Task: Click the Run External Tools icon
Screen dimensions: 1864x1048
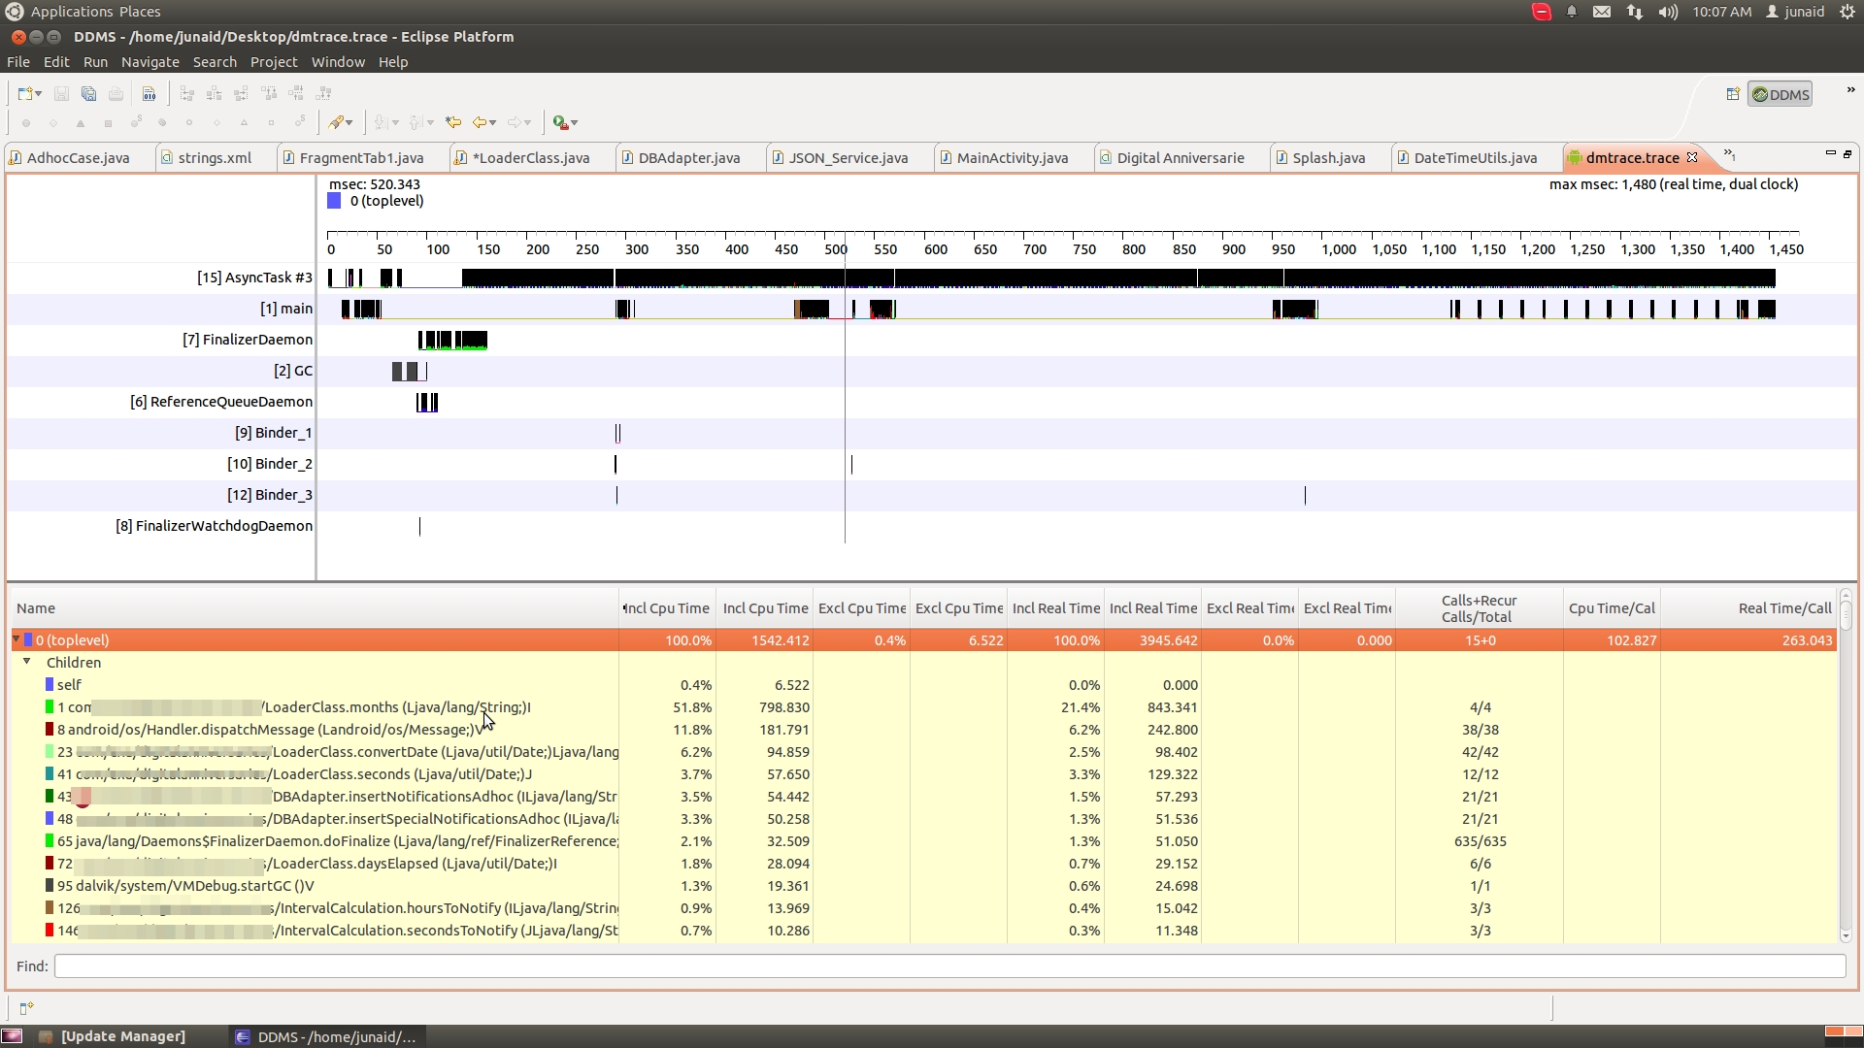Action: point(560,122)
